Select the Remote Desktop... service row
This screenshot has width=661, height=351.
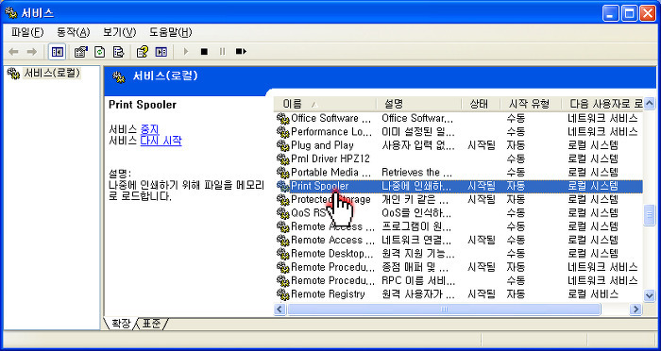(x=459, y=254)
